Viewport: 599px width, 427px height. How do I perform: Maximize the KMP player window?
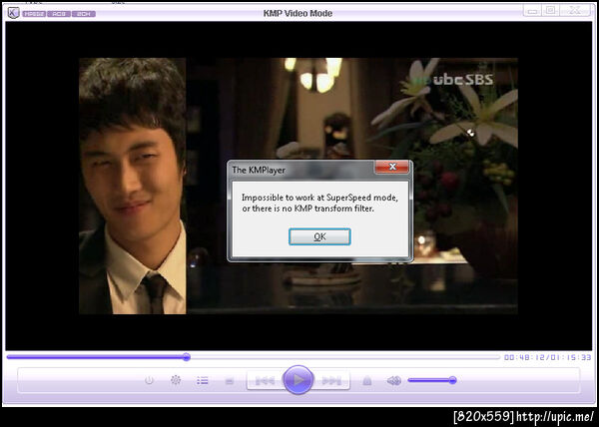coord(550,11)
